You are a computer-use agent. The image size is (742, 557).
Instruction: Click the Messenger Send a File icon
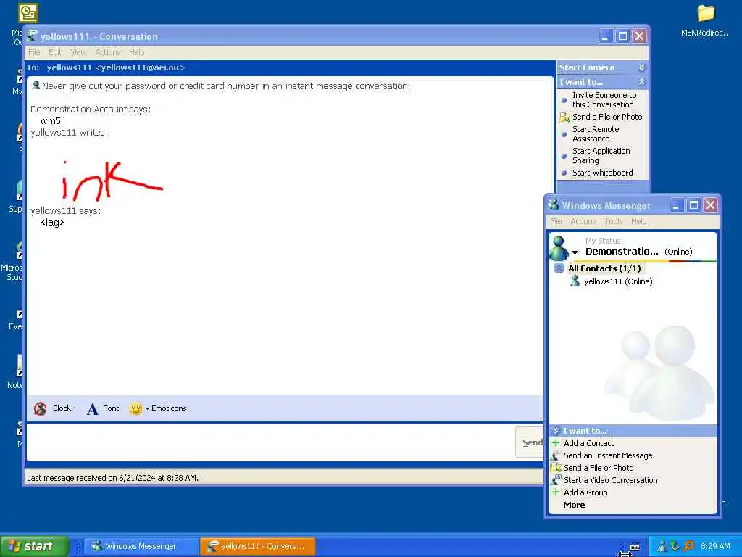tap(556, 468)
